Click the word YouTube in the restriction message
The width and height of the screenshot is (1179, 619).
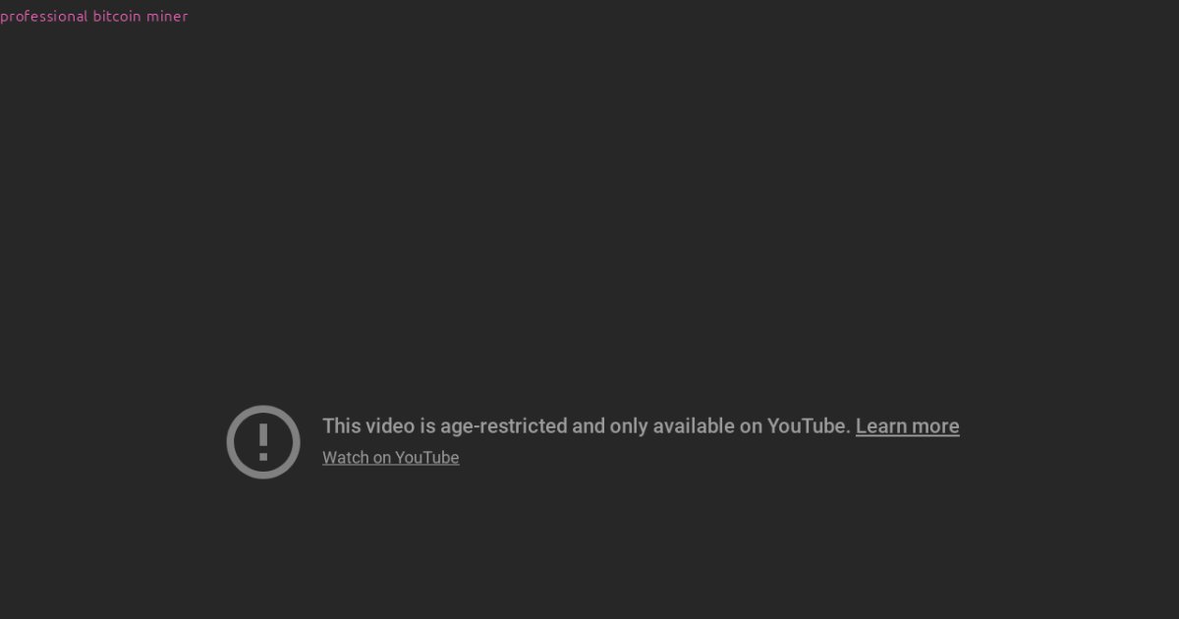click(x=808, y=426)
